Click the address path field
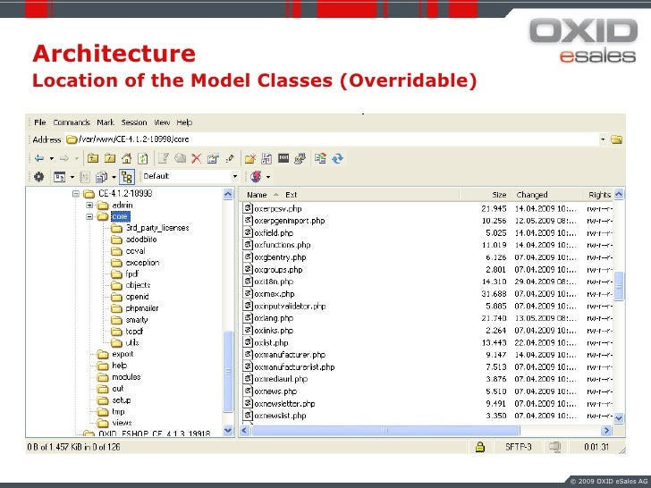This screenshot has width=651, height=488. pyautogui.click(x=332, y=139)
